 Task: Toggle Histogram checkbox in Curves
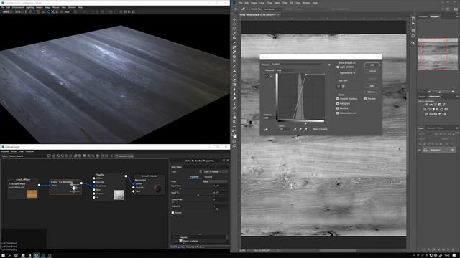pyautogui.click(x=337, y=103)
